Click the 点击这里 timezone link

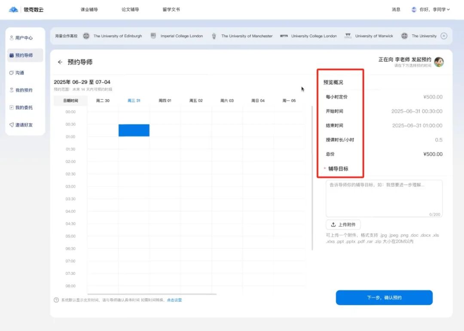(x=174, y=300)
